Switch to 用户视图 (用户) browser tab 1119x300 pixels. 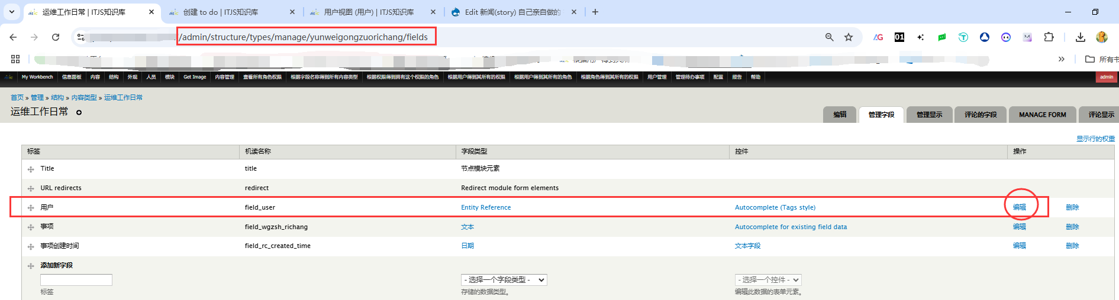tap(372, 12)
